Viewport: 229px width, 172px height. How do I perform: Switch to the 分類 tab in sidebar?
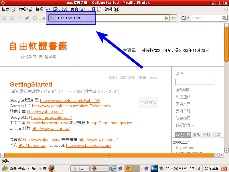click(206, 135)
